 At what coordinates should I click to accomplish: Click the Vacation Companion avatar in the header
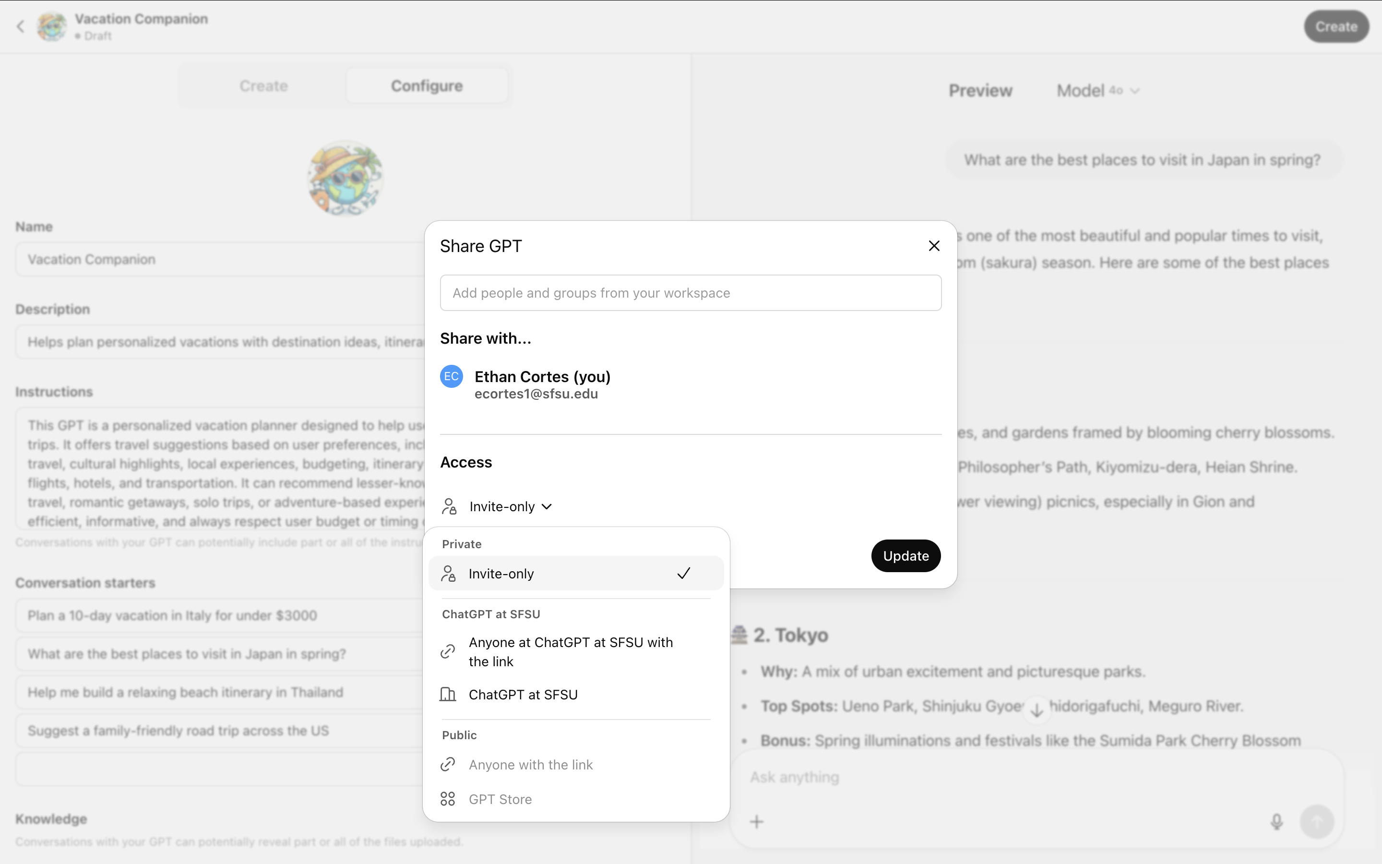pos(51,26)
